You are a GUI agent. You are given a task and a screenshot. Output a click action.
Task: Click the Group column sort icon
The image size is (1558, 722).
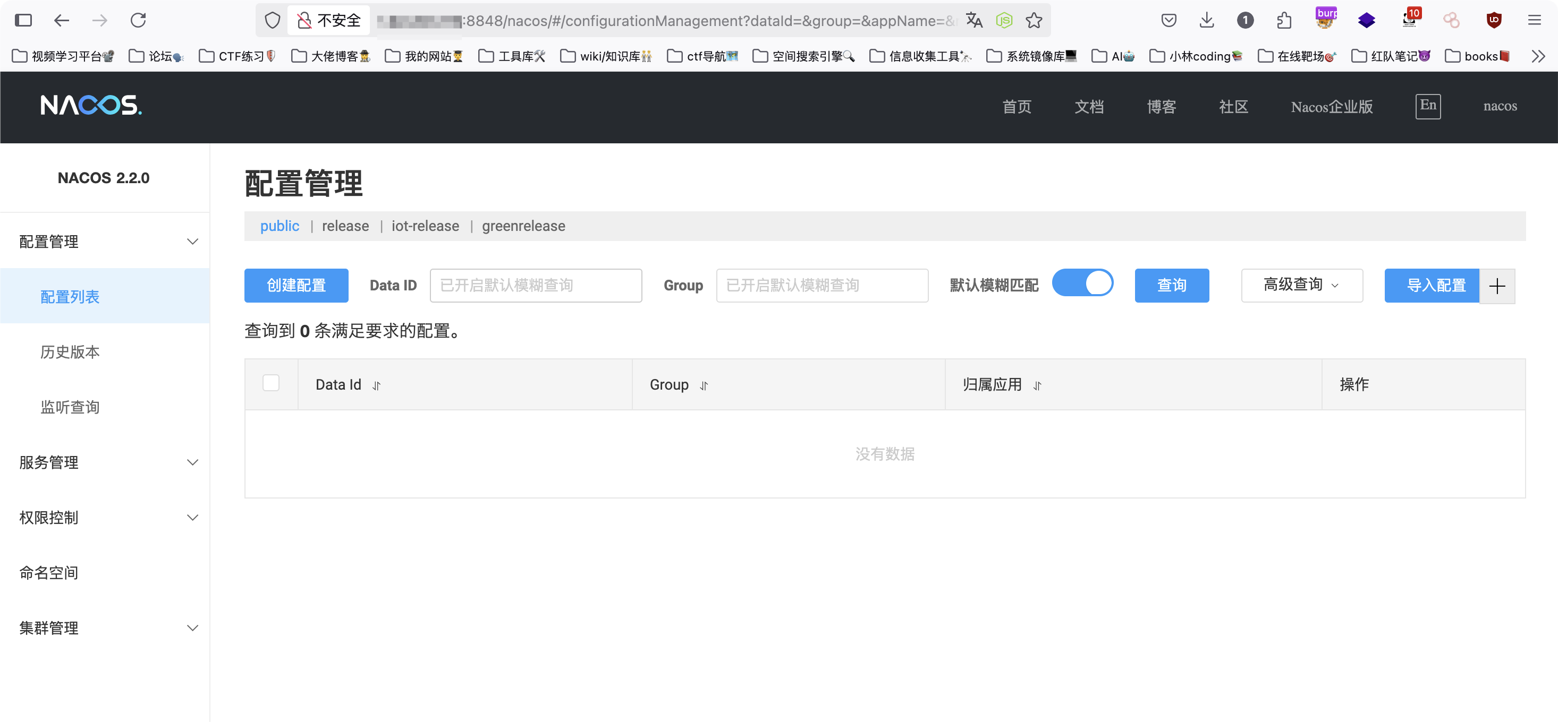coord(704,385)
